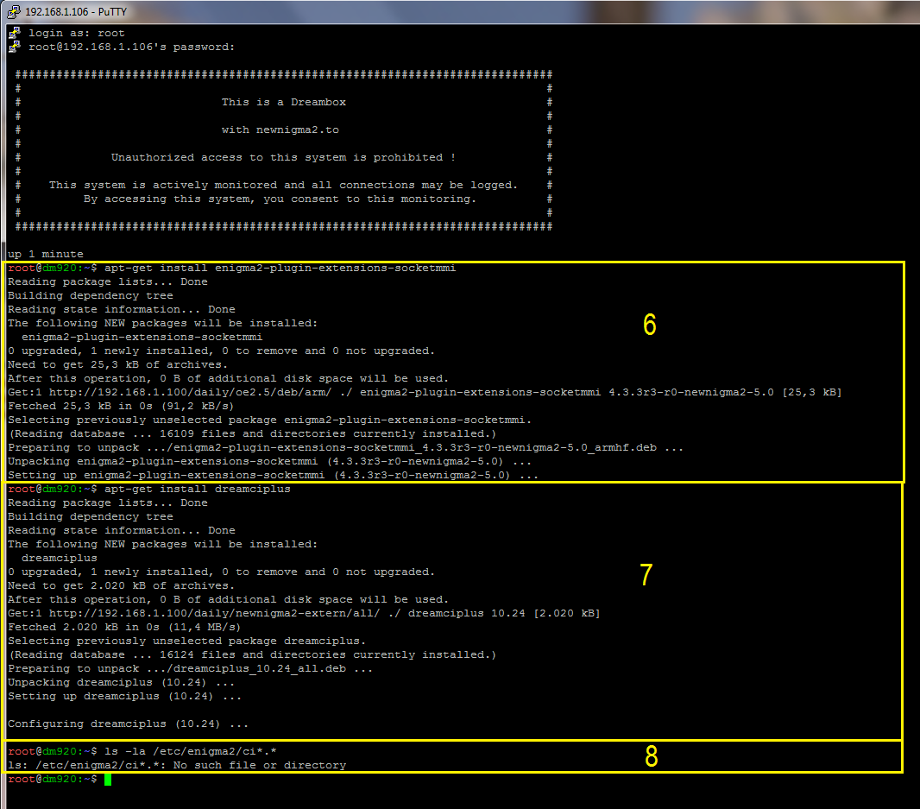
Task: Click the "up 1 minute" uptime text
Action: 46,254
